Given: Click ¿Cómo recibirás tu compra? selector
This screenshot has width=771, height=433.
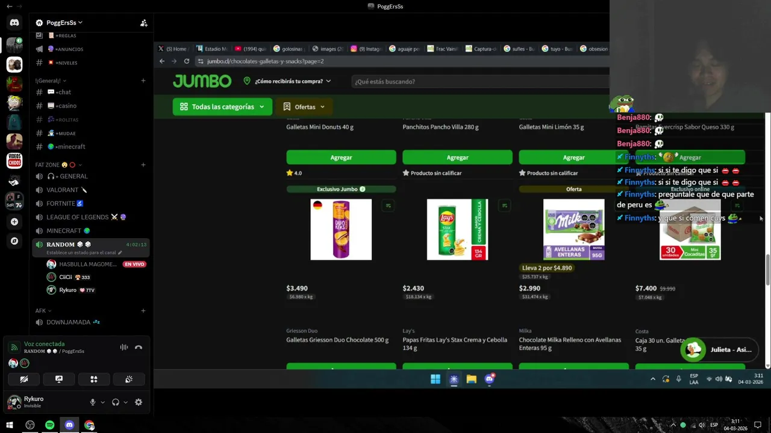Looking at the screenshot, I should point(287,81).
